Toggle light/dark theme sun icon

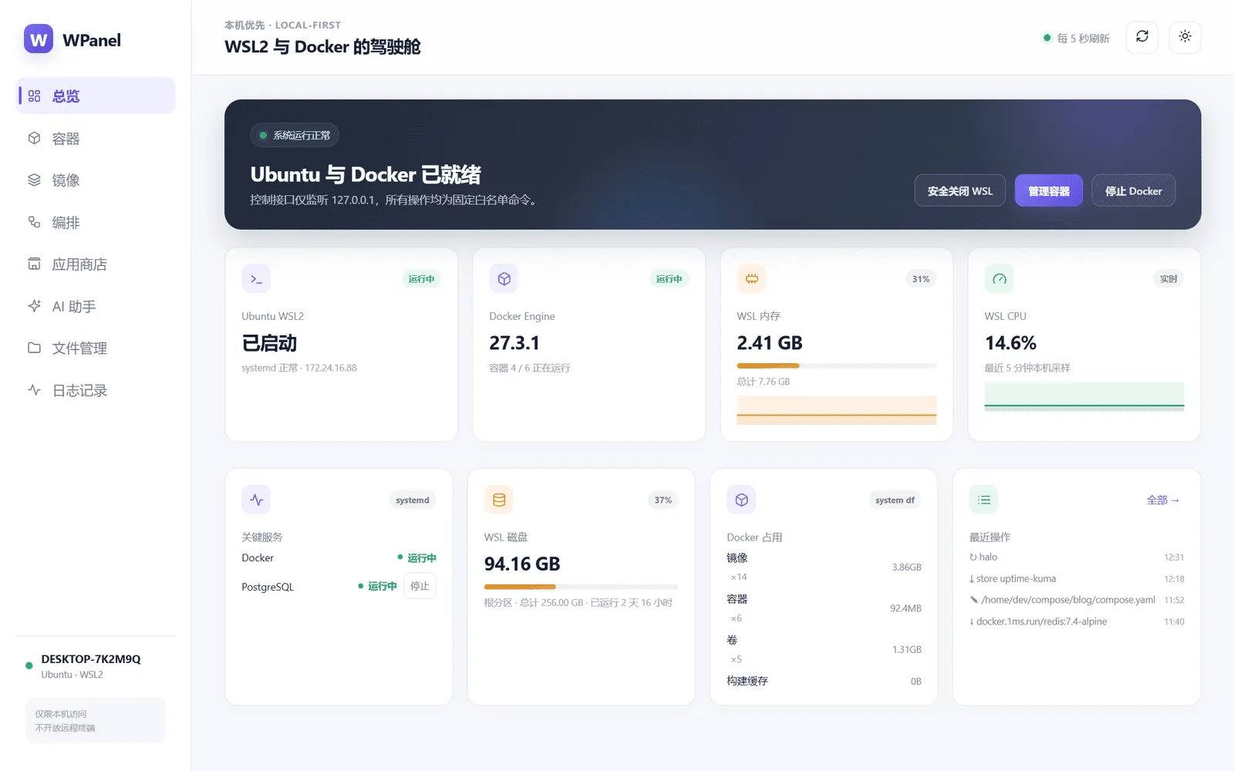[x=1185, y=37]
